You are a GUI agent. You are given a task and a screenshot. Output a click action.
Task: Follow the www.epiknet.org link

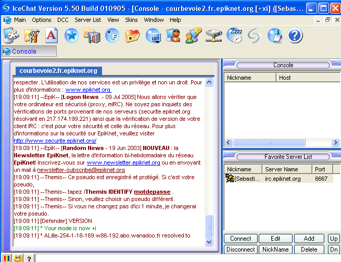[x=88, y=90]
